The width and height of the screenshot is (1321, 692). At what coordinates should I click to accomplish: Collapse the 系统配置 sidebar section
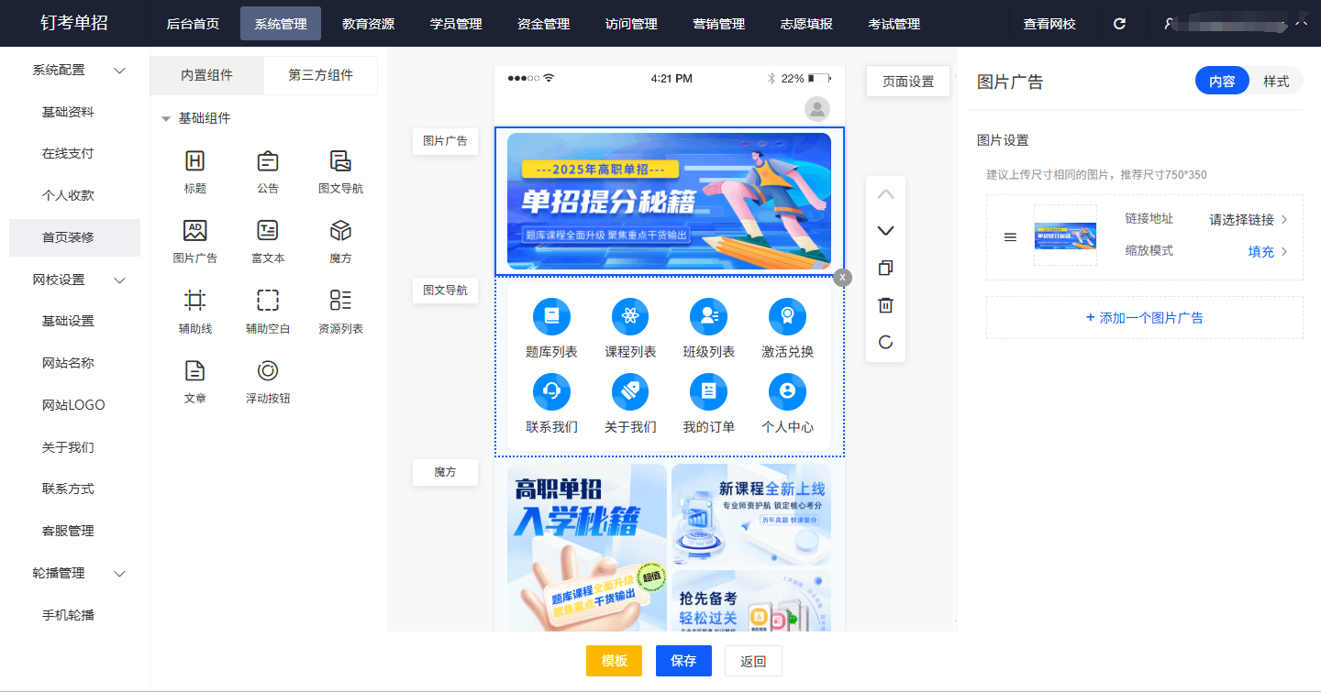point(119,71)
